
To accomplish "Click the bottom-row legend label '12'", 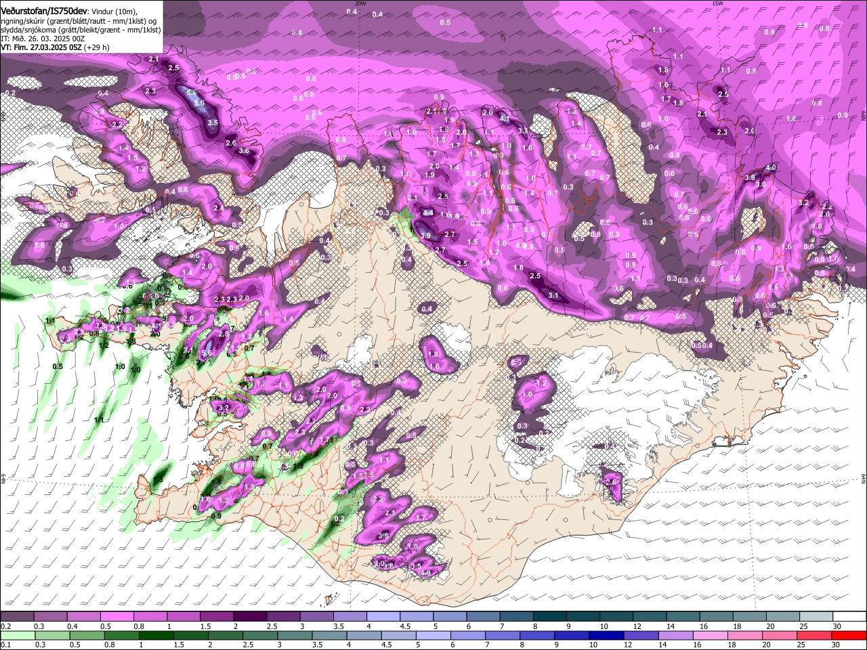I will 627,645.
